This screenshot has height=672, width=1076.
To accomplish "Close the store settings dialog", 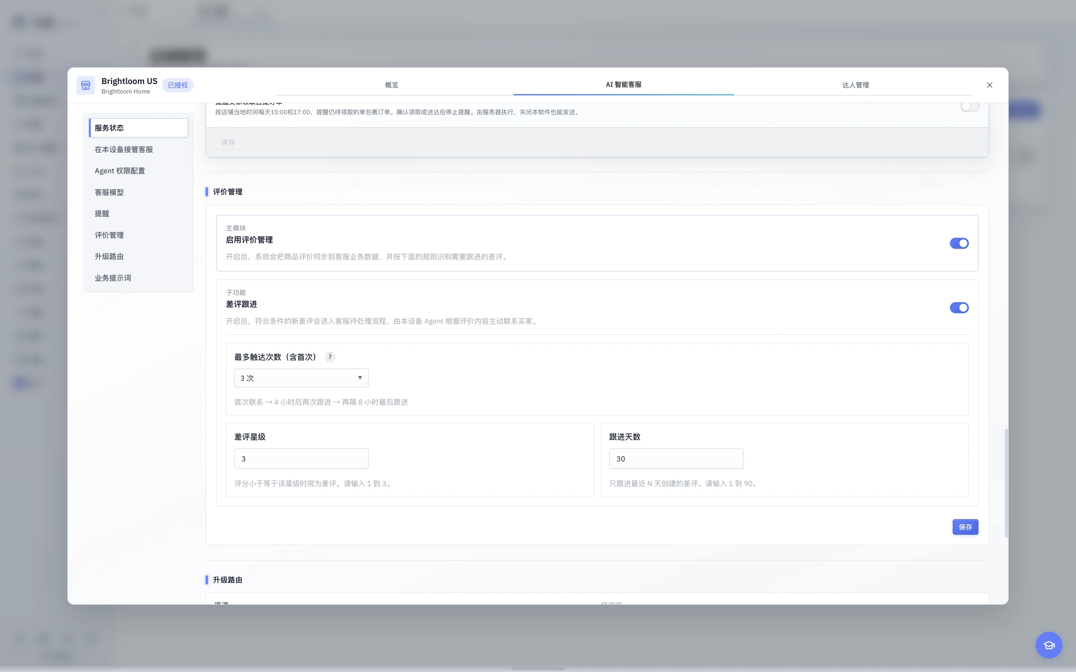I will coord(989,85).
